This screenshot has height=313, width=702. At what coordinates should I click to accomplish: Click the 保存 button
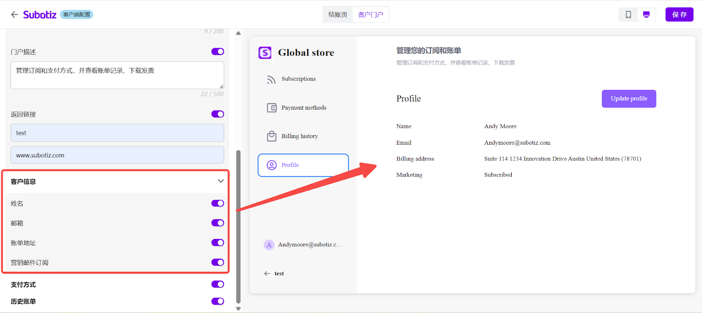click(679, 14)
